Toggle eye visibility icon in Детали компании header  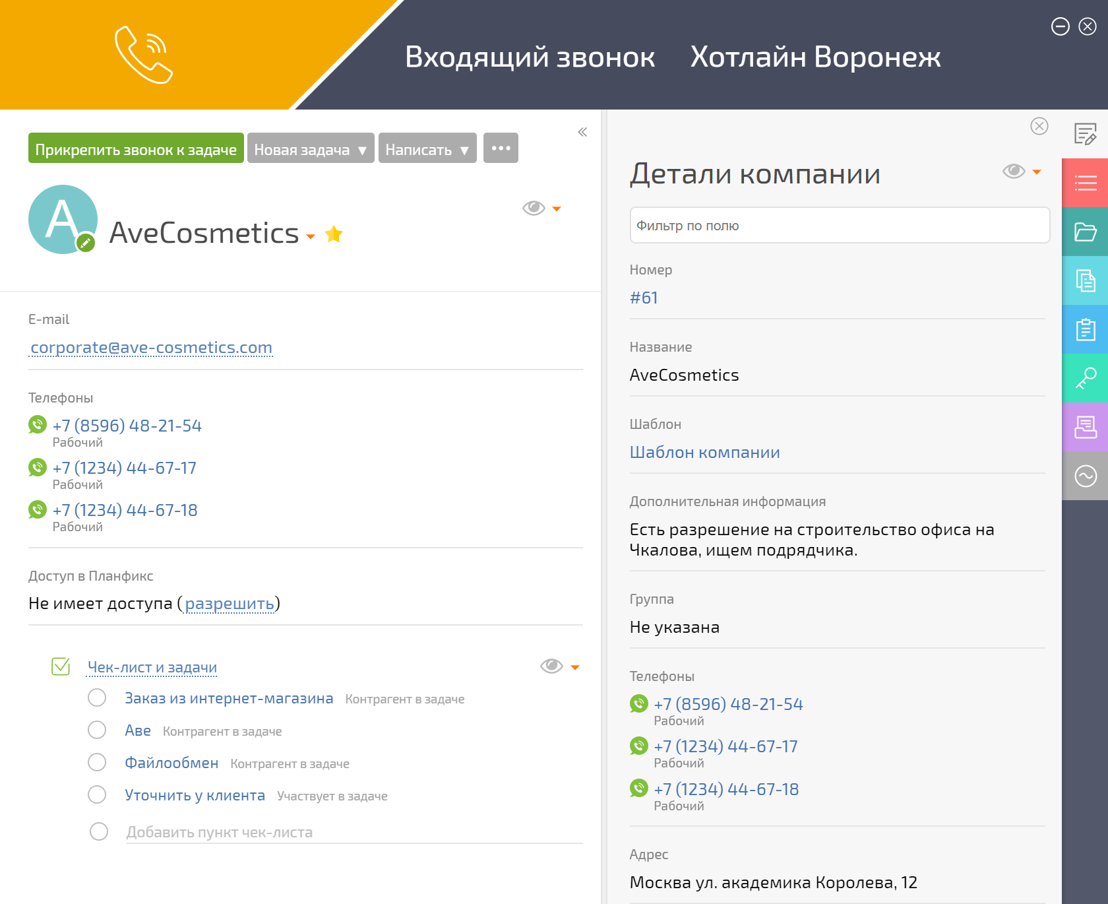tap(1014, 172)
